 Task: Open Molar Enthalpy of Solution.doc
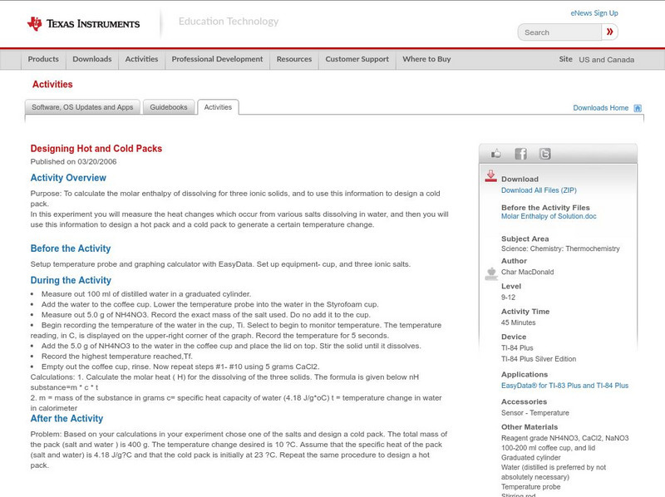click(548, 215)
